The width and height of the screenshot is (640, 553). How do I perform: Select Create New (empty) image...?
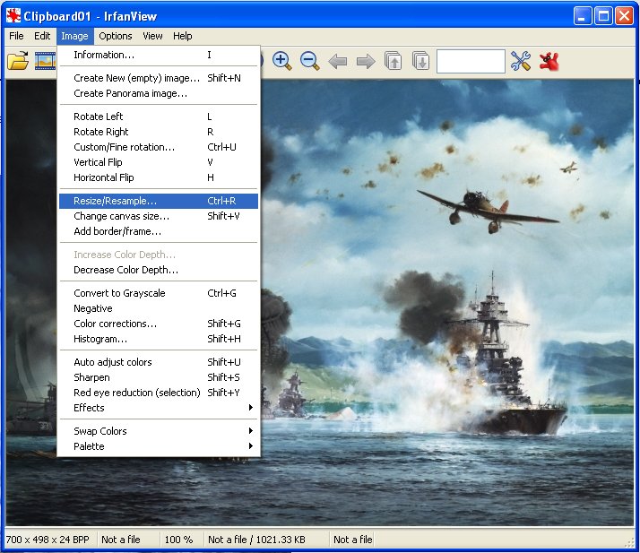159,78
